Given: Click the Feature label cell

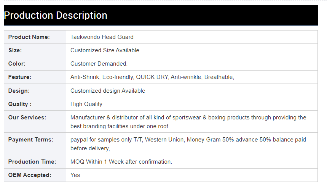Looking at the screenshot, I should pyautogui.click(x=20, y=77).
